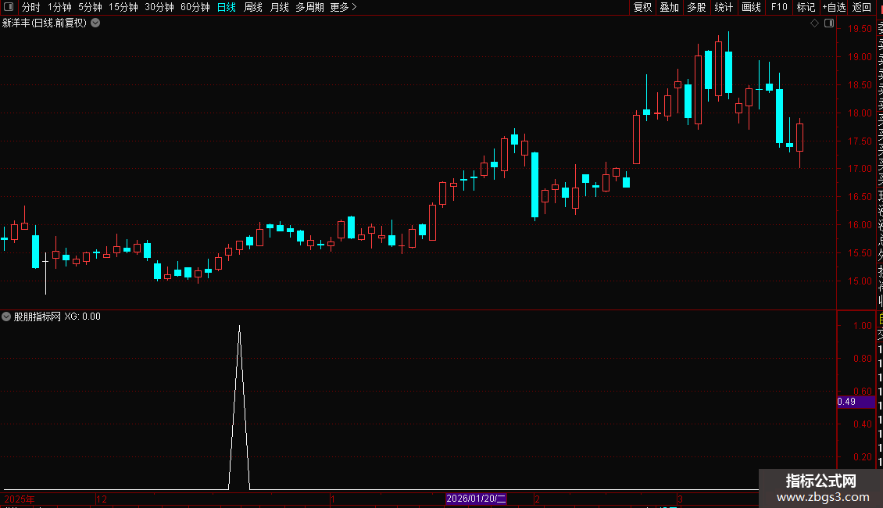Switch to 分时 intraday view
This screenshot has width=883, height=508.
(x=31, y=7)
